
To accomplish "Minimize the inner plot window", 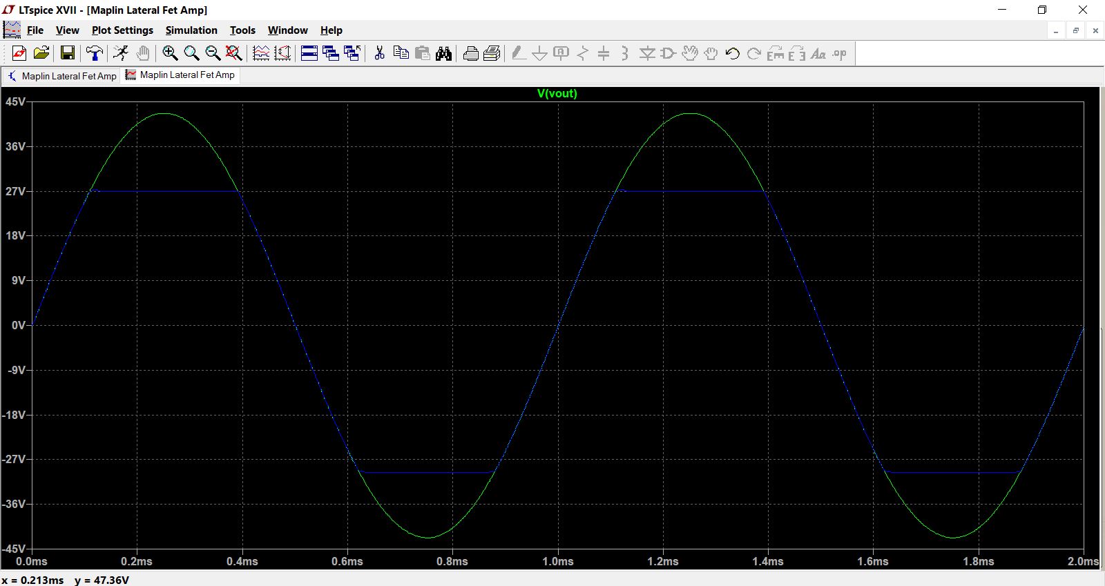I will (x=1056, y=30).
